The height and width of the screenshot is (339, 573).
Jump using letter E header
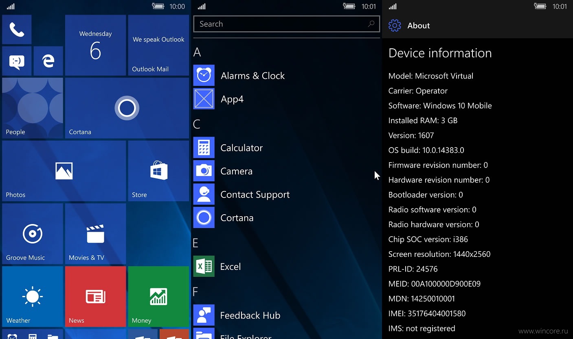(195, 243)
